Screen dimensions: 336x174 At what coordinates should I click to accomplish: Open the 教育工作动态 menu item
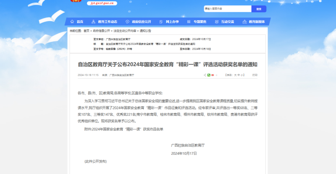click(x=108, y=21)
